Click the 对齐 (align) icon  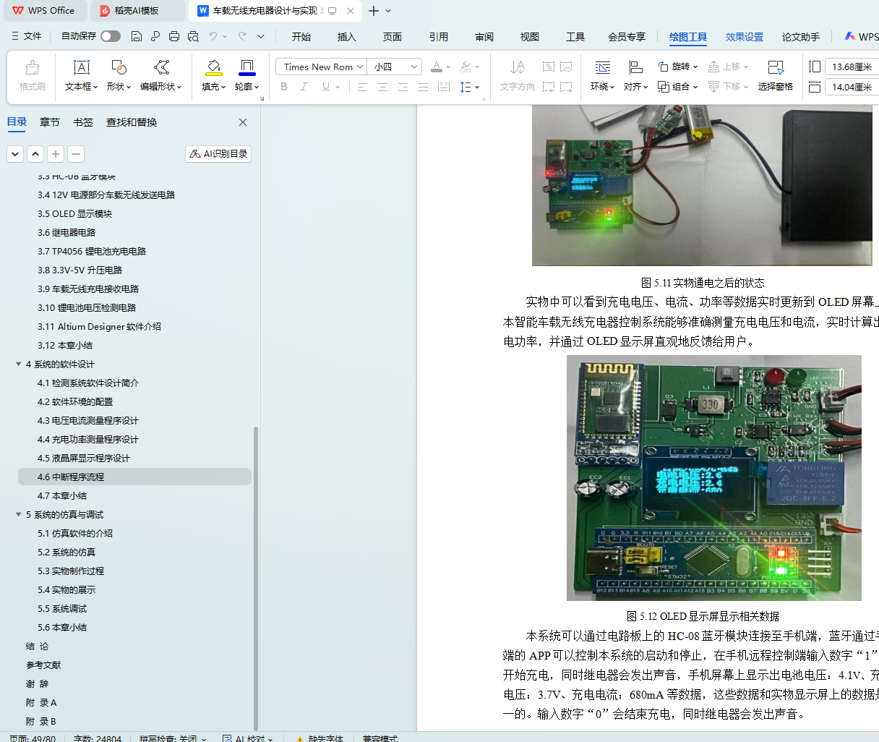[635, 68]
